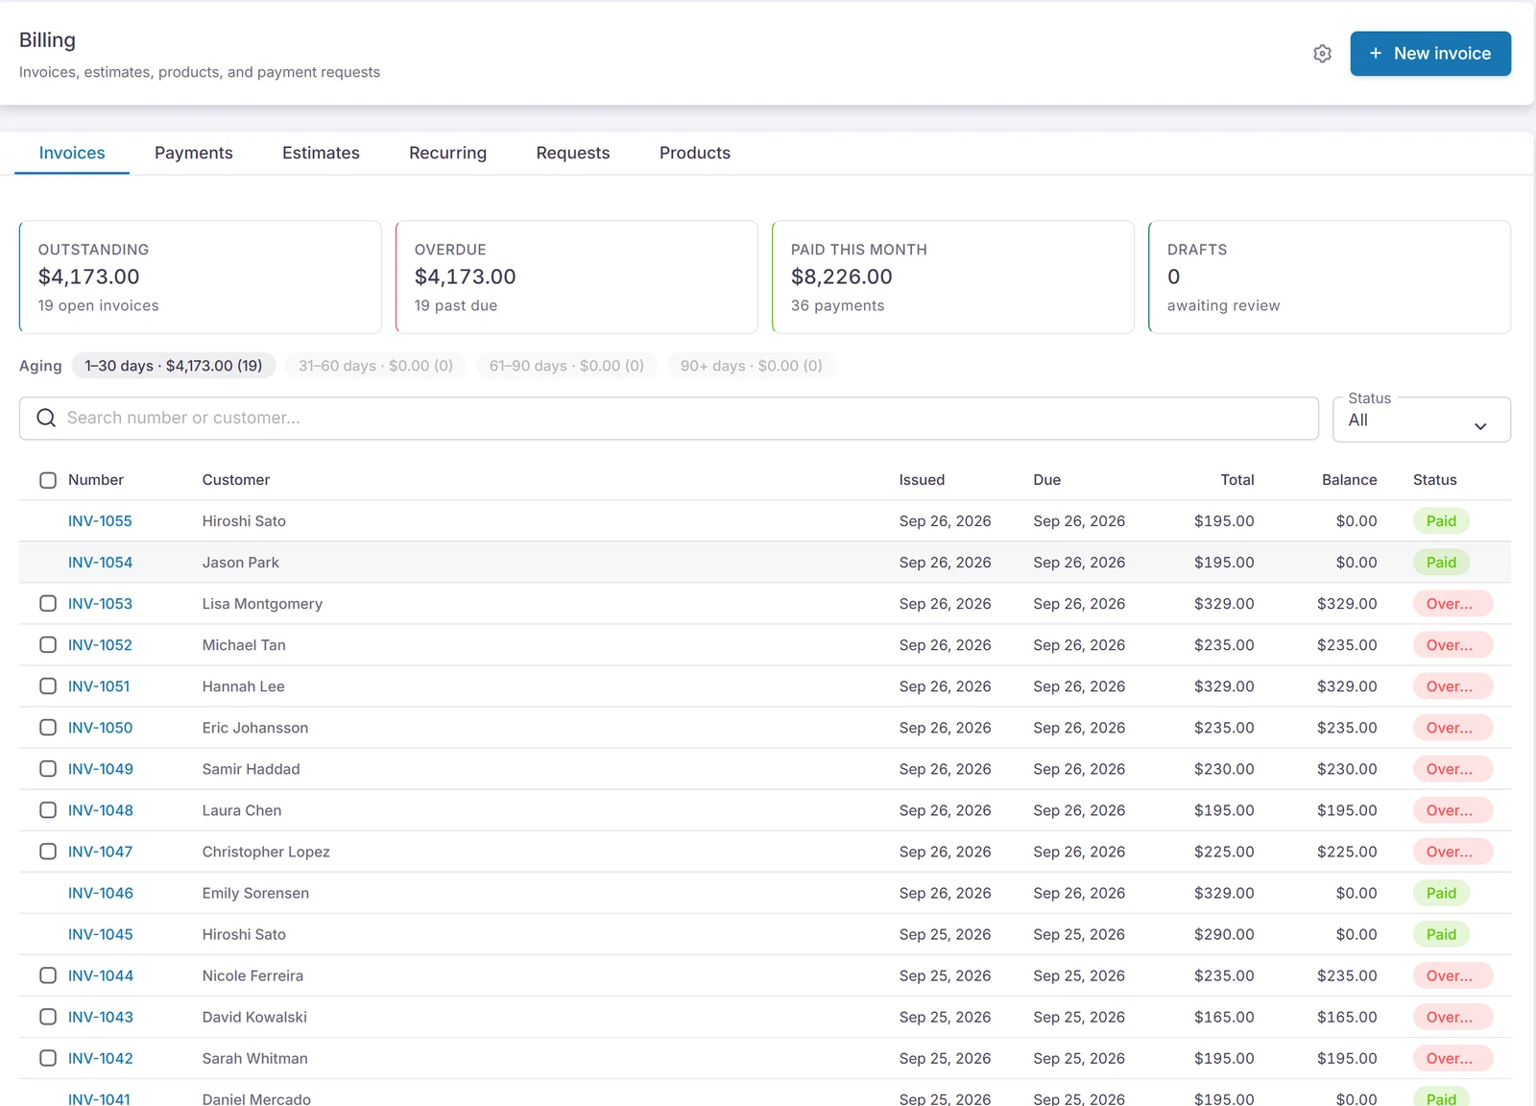
Task: Click the Total column header
Action: (x=1237, y=480)
